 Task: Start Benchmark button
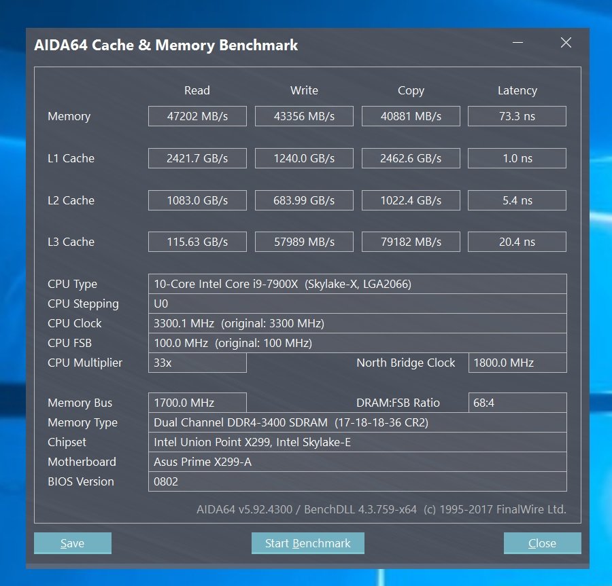pyautogui.click(x=307, y=543)
